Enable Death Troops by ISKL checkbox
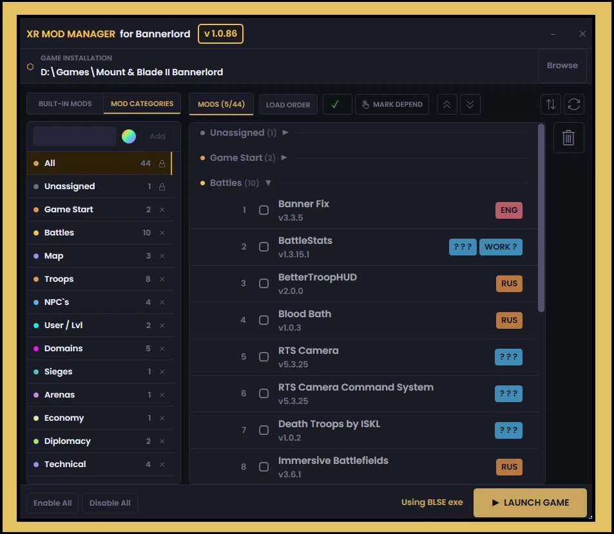The height and width of the screenshot is (534, 614). click(x=264, y=430)
